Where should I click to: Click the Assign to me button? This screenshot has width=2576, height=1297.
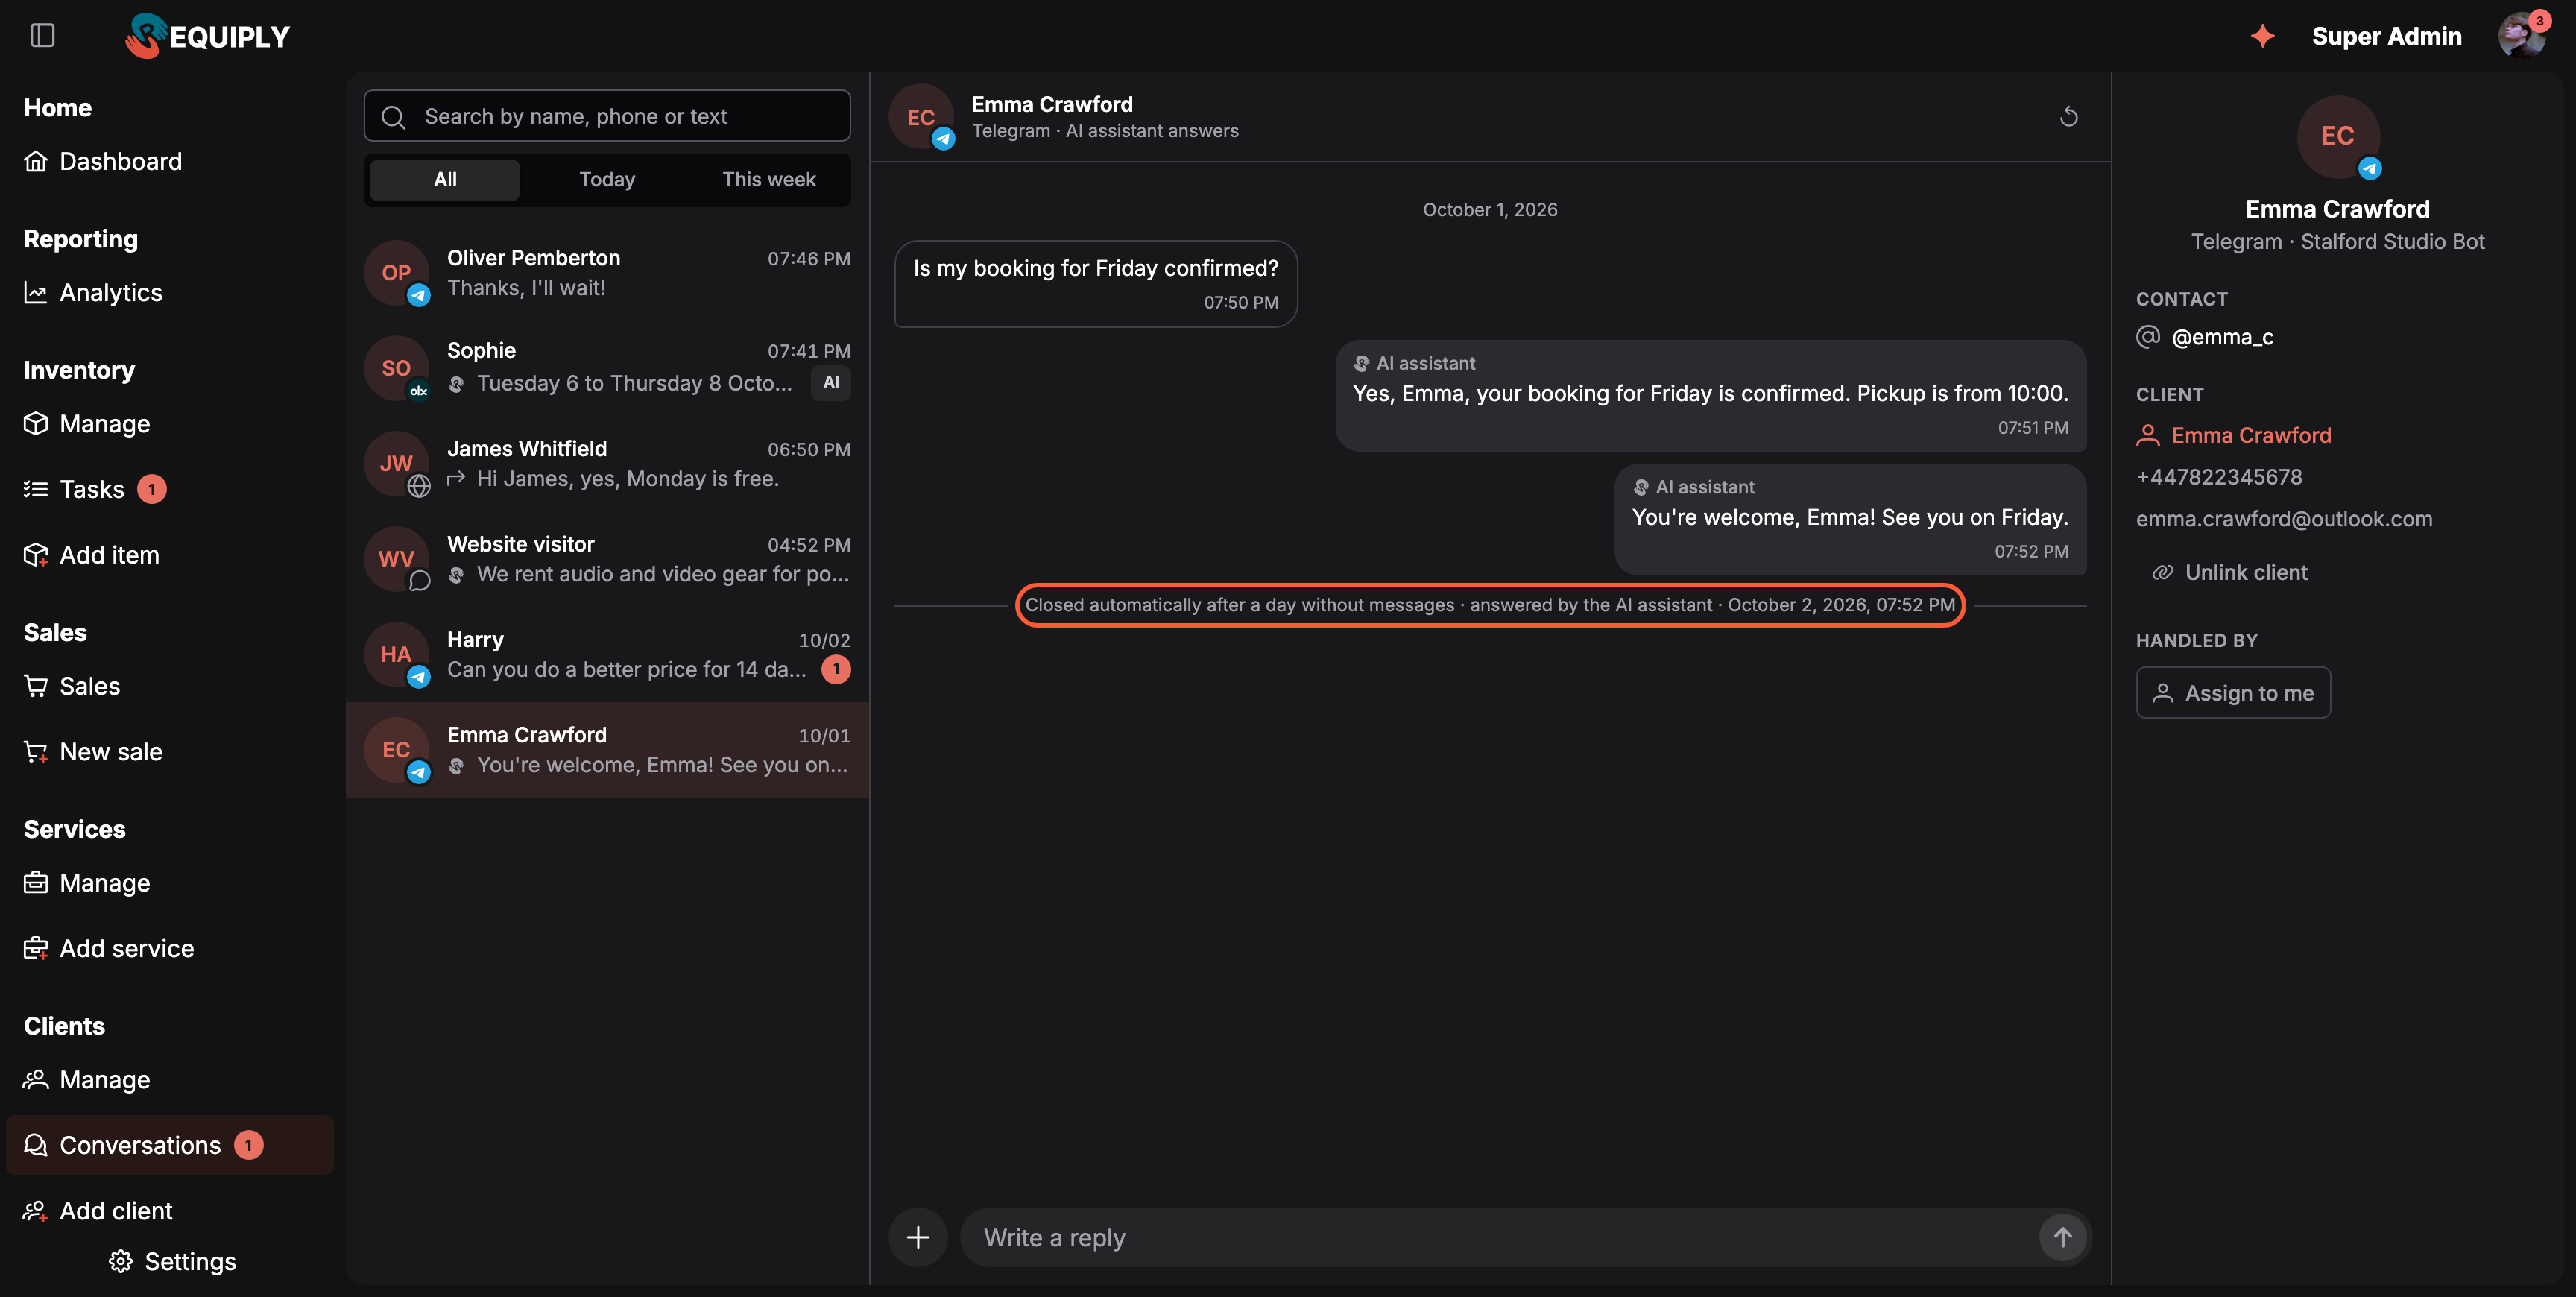point(2233,693)
